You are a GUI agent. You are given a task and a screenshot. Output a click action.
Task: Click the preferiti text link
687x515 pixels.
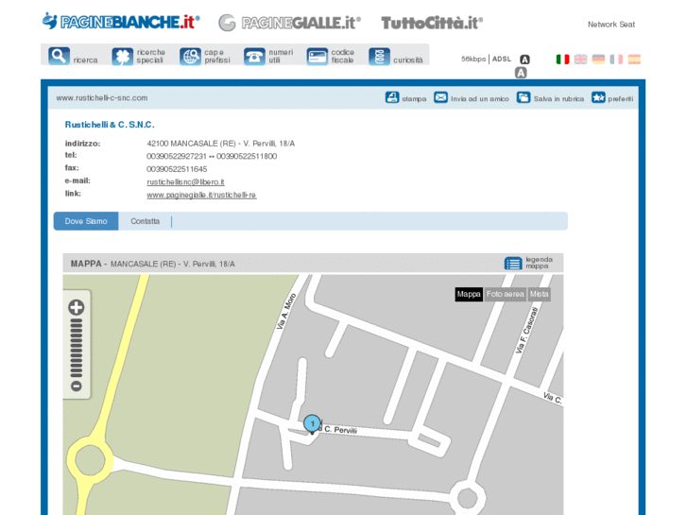[x=621, y=99]
